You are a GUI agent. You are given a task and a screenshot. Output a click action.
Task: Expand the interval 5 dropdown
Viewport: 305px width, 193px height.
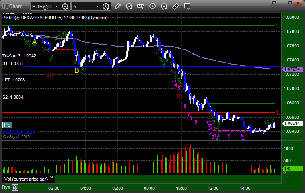click(97, 7)
